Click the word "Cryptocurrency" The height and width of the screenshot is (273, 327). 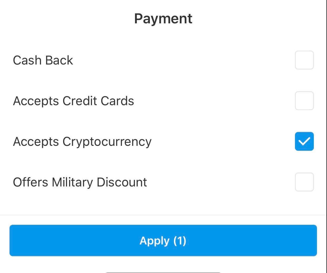point(107,142)
